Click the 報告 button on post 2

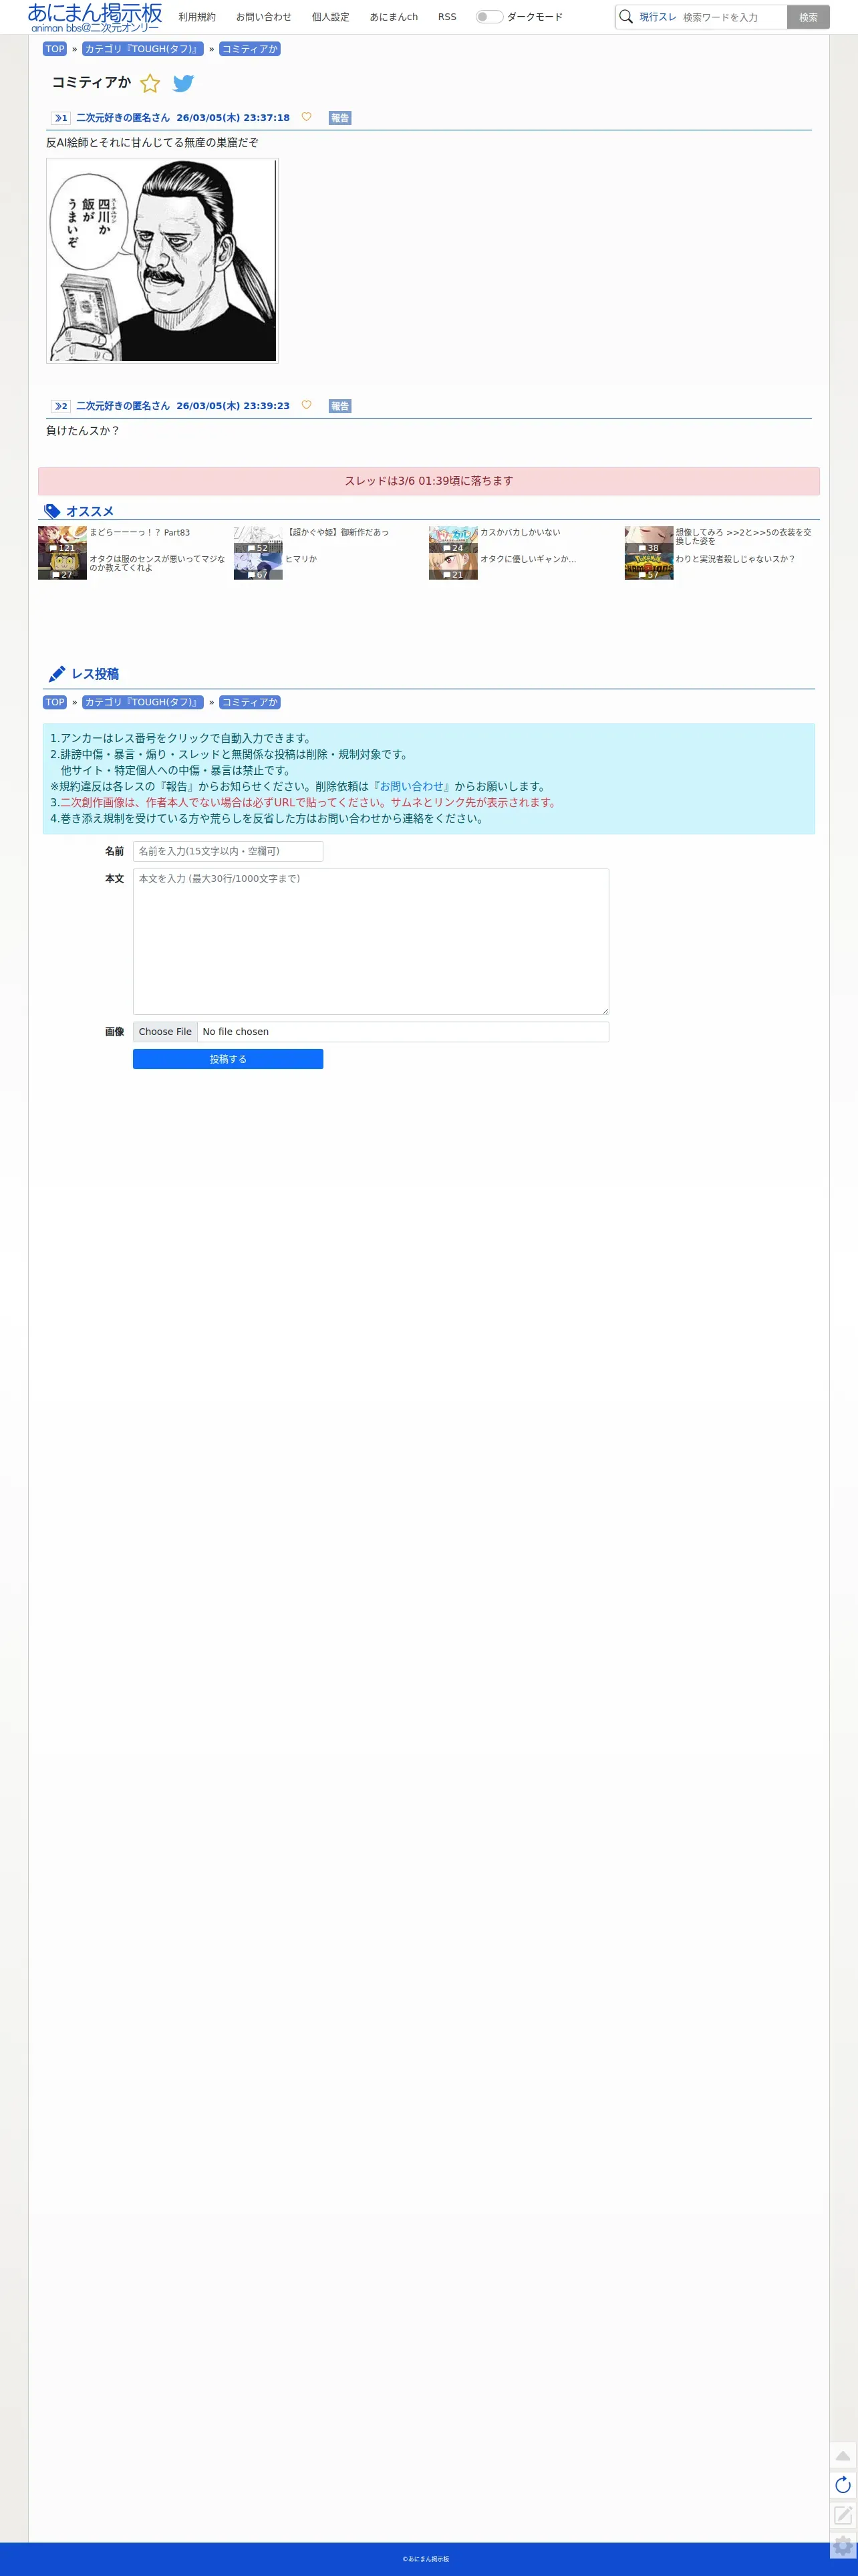pos(340,406)
